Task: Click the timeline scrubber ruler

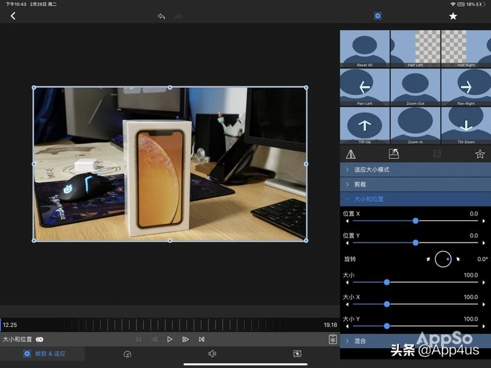Action: click(x=169, y=325)
